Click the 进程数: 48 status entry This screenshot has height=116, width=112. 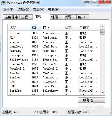pos(9,112)
